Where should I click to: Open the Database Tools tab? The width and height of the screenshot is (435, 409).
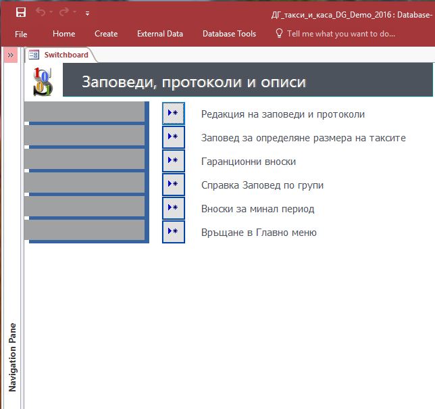tap(229, 33)
